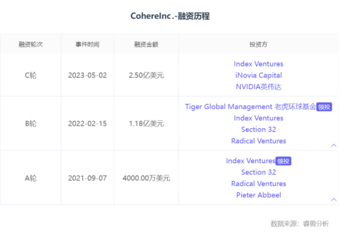Click the 领投 badge beside Index Ventures
This screenshot has width=339, height=241.
coord(283,161)
